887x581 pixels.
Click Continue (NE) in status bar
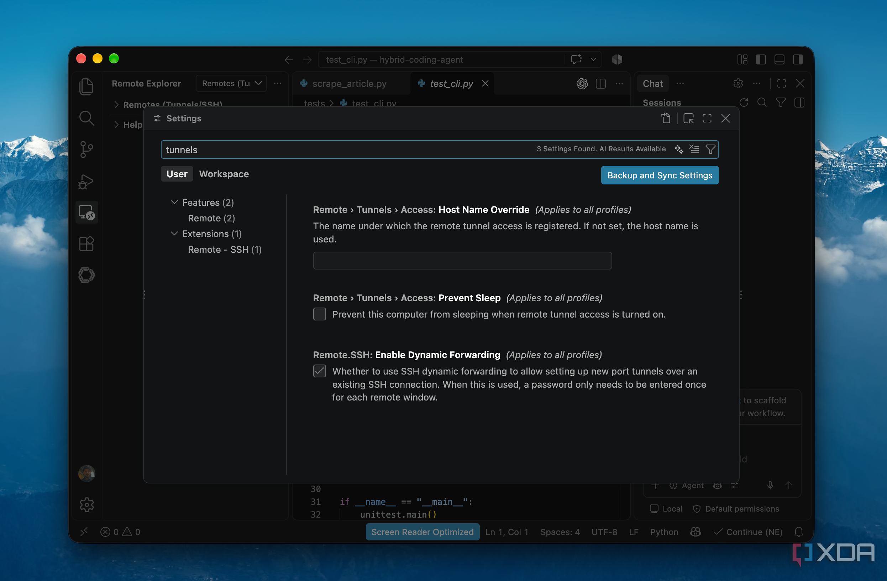748,532
